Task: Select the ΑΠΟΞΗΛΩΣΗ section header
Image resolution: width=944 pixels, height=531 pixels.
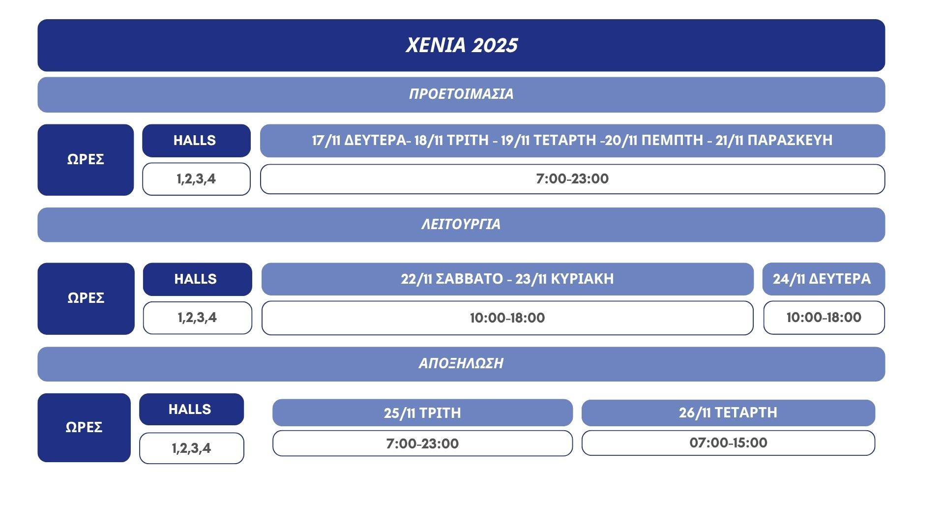Action: (x=461, y=364)
